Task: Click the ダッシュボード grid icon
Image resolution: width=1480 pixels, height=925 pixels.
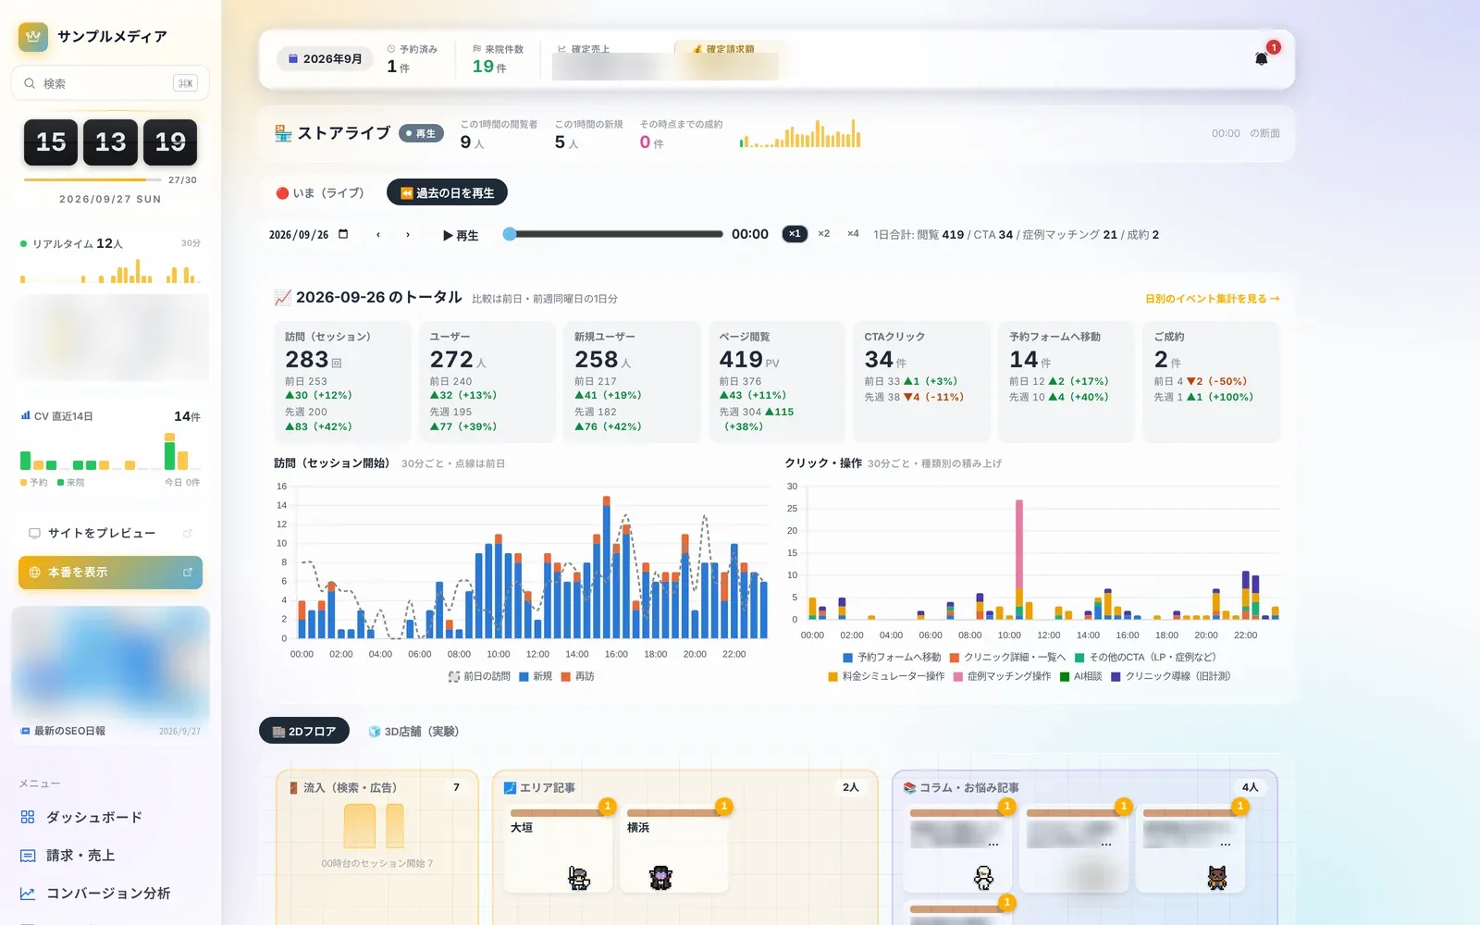Action: click(x=28, y=817)
